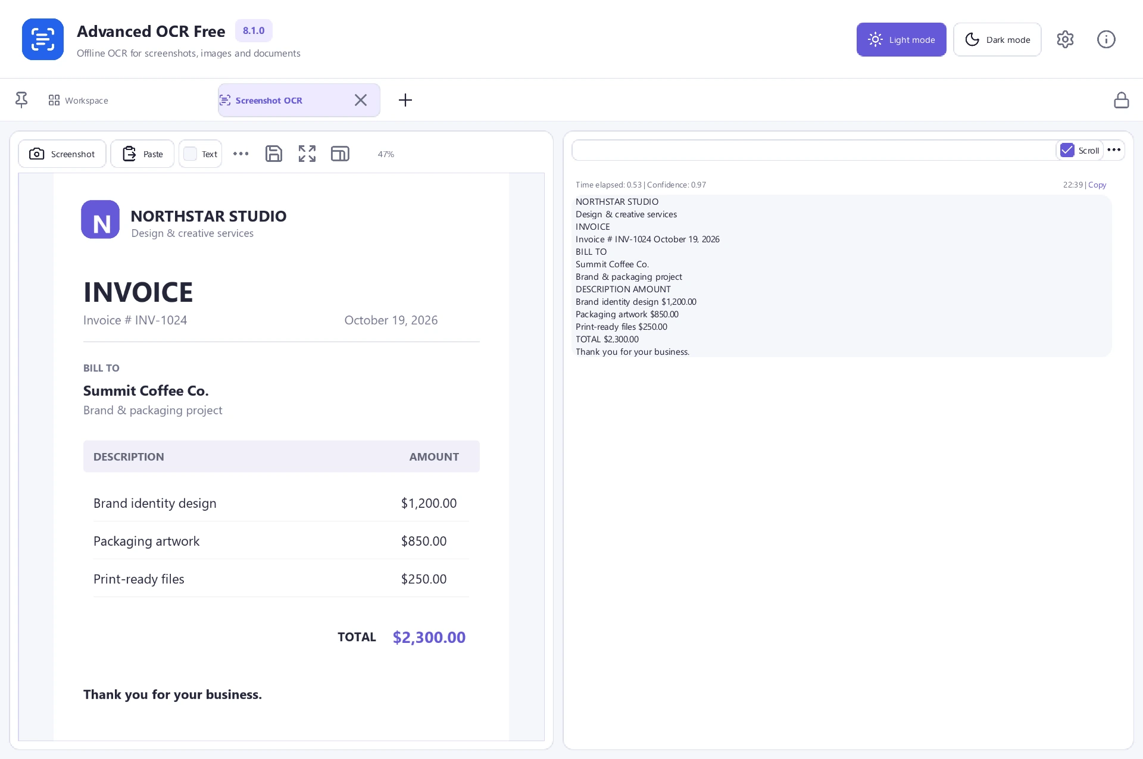Click the lock icon at right
This screenshot has height=759, width=1143.
pos(1122,100)
